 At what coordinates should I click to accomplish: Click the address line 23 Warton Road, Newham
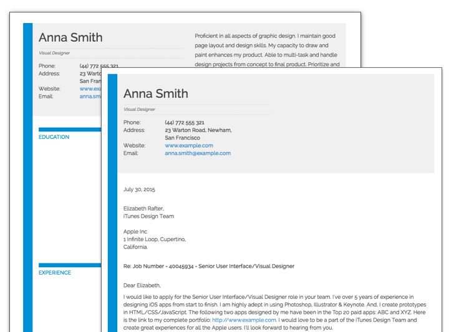point(198,130)
